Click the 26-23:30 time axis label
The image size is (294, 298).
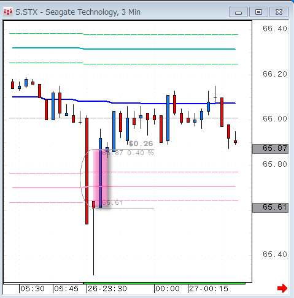[107, 289]
